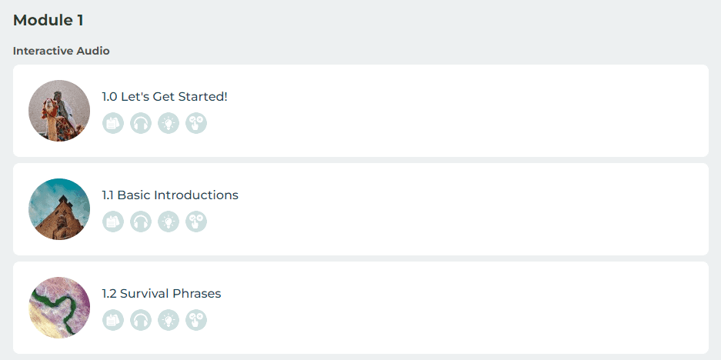
Task: Click the lightbulb icon under Basic Introductions
Action: [x=169, y=222]
